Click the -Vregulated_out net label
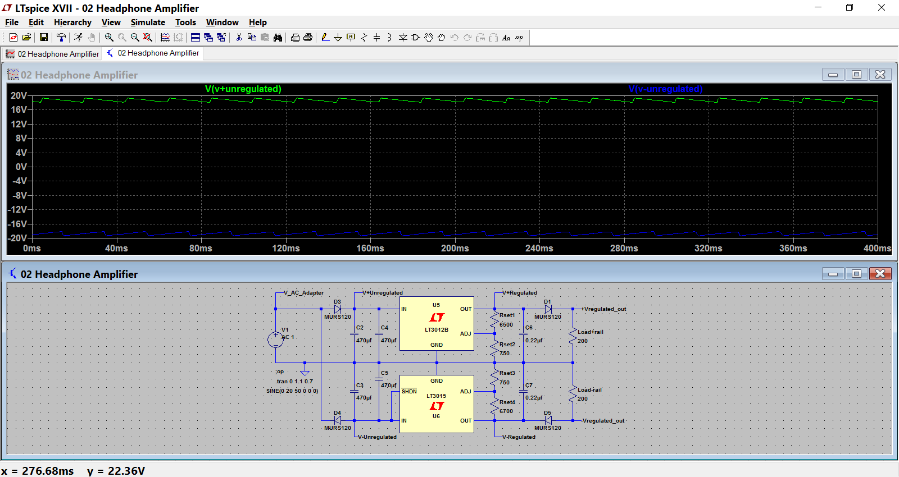899x477 pixels. click(x=602, y=421)
